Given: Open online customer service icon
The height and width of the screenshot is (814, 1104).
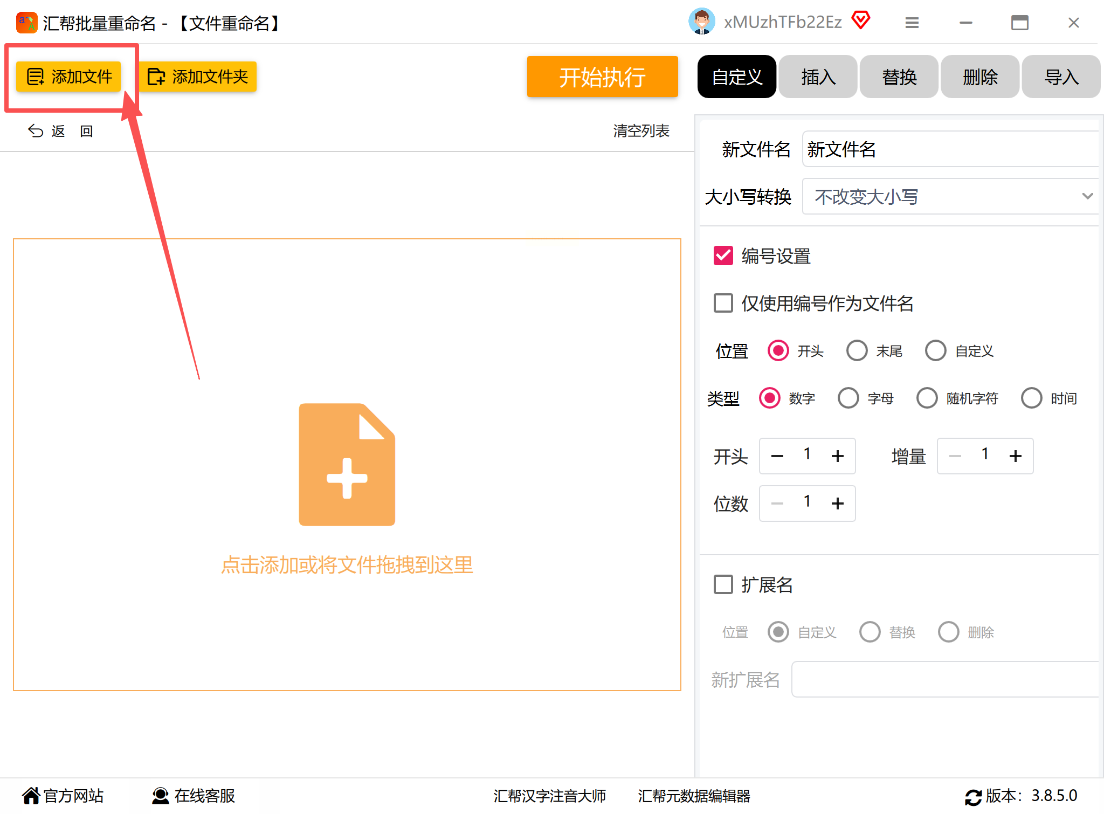Looking at the screenshot, I should point(160,796).
